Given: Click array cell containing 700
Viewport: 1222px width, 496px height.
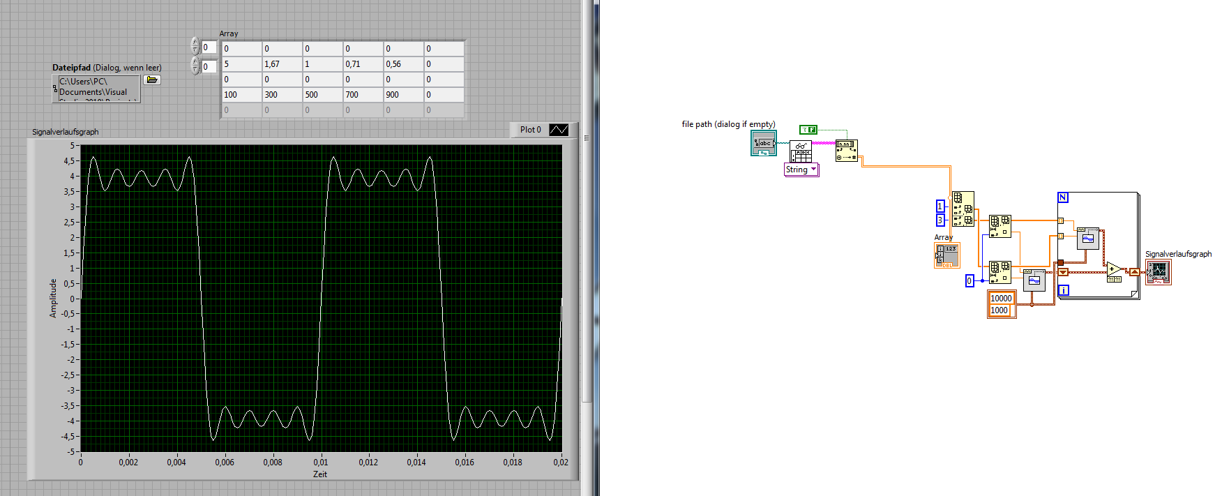Looking at the screenshot, I should [363, 95].
